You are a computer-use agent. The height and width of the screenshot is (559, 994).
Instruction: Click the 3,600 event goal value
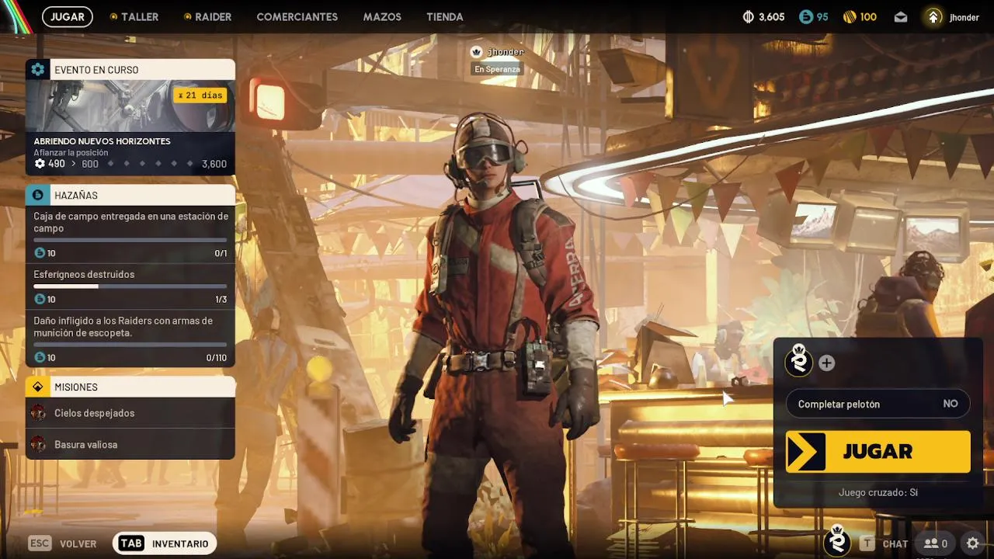(x=214, y=164)
